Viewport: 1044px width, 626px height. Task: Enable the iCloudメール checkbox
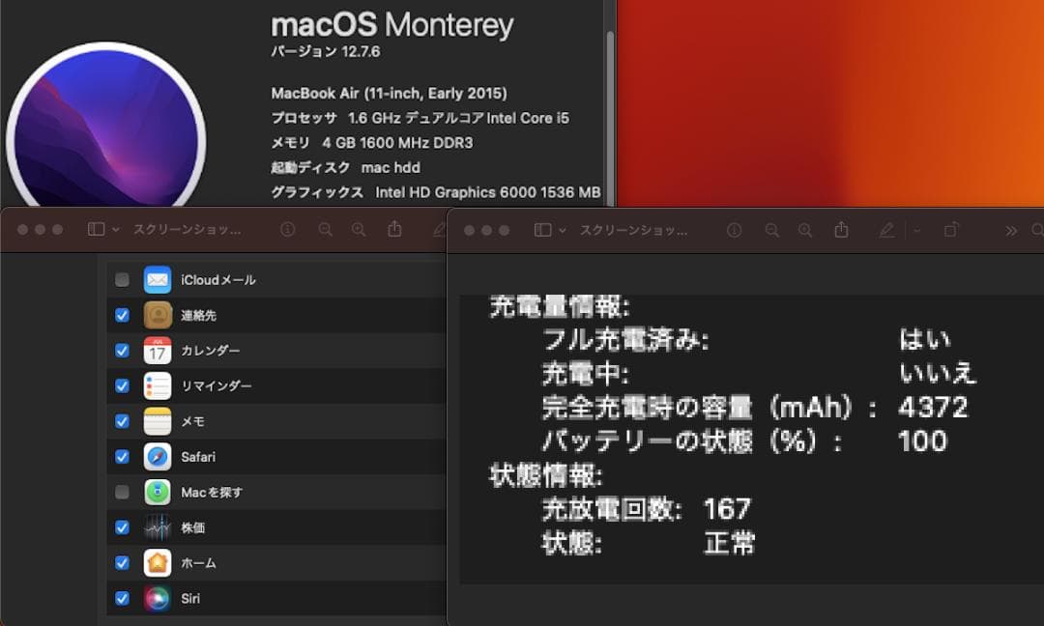pyautogui.click(x=123, y=279)
